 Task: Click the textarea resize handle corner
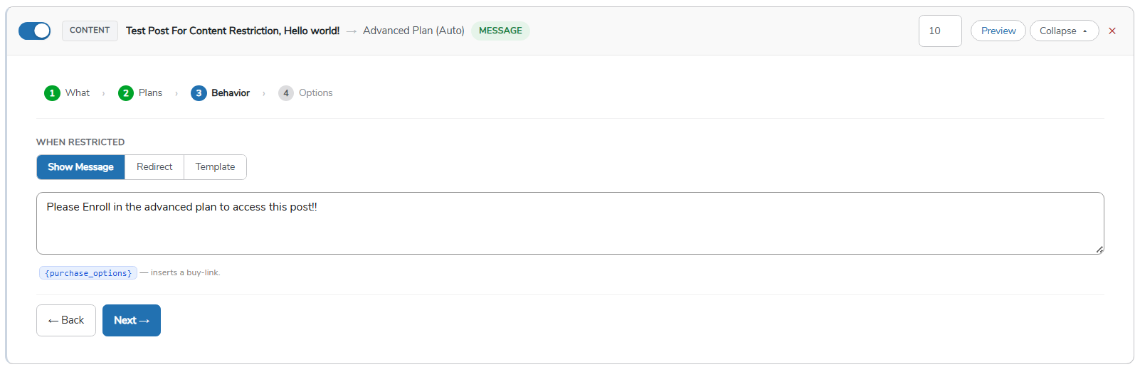pyautogui.click(x=1099, y=250)
